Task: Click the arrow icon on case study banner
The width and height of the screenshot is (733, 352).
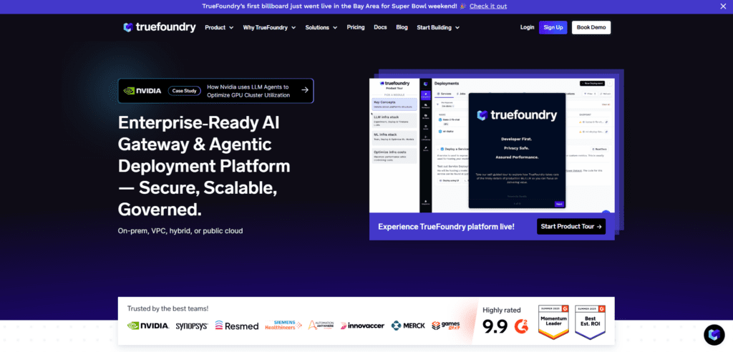Action: tap(305, 90)
